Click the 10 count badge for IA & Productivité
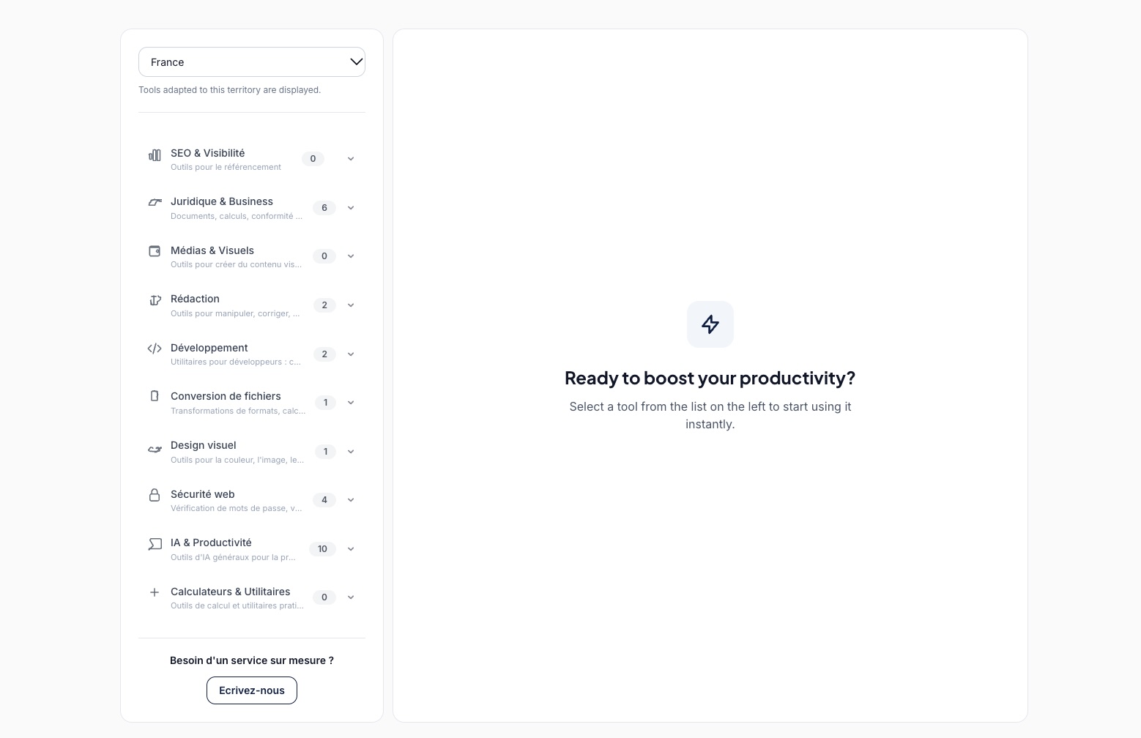The image size is (1141, 738). (322, 549)
